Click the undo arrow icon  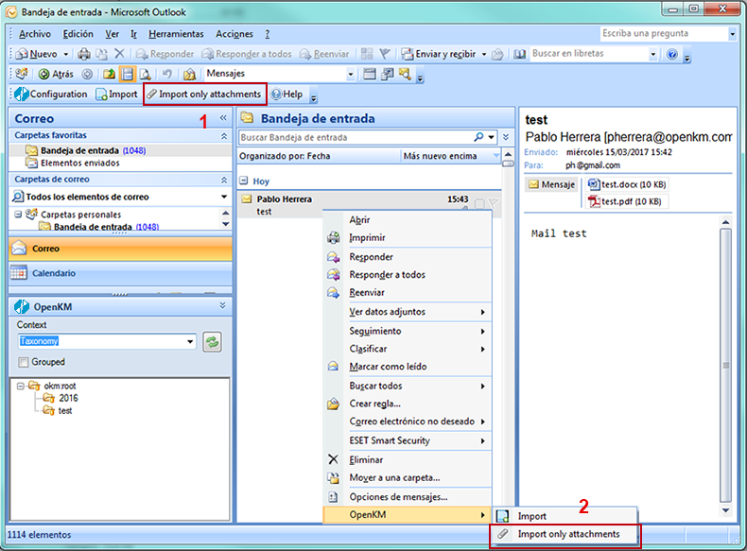[x=166, y=74]
